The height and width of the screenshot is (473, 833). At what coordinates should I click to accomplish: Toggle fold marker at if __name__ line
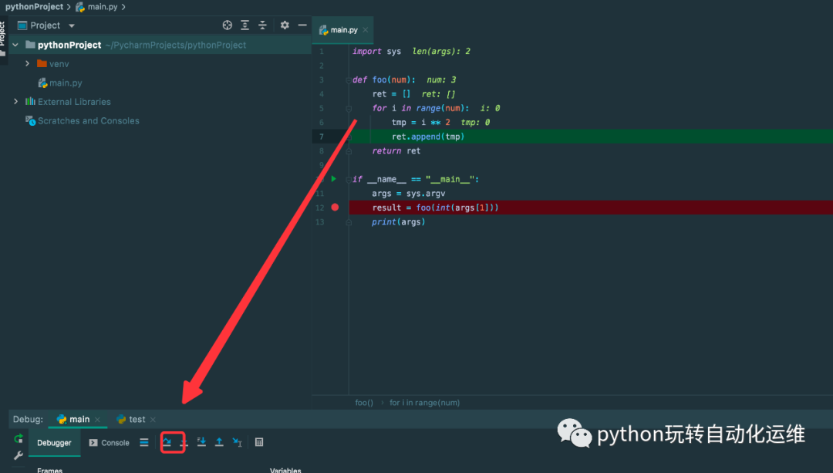349,180
